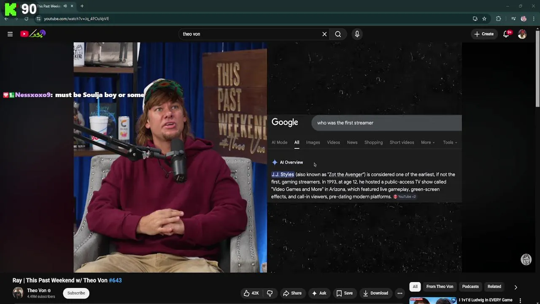Select the All filter chip

click(415, 287)
